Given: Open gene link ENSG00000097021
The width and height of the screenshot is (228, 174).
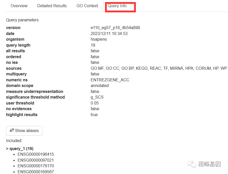Looking at the screenshot, I should point(36,160).
